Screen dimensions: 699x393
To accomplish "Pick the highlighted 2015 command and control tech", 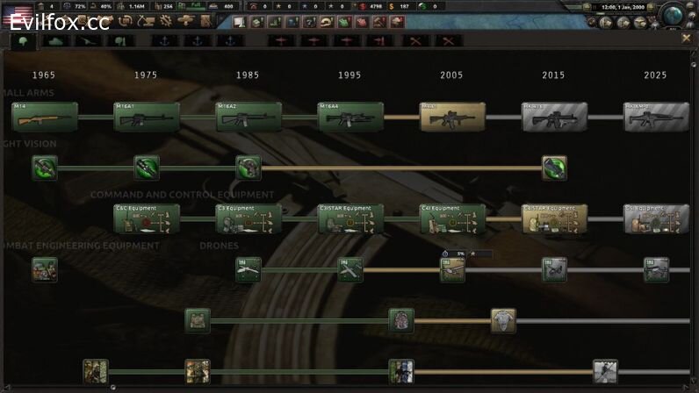I will coord(554,219).
